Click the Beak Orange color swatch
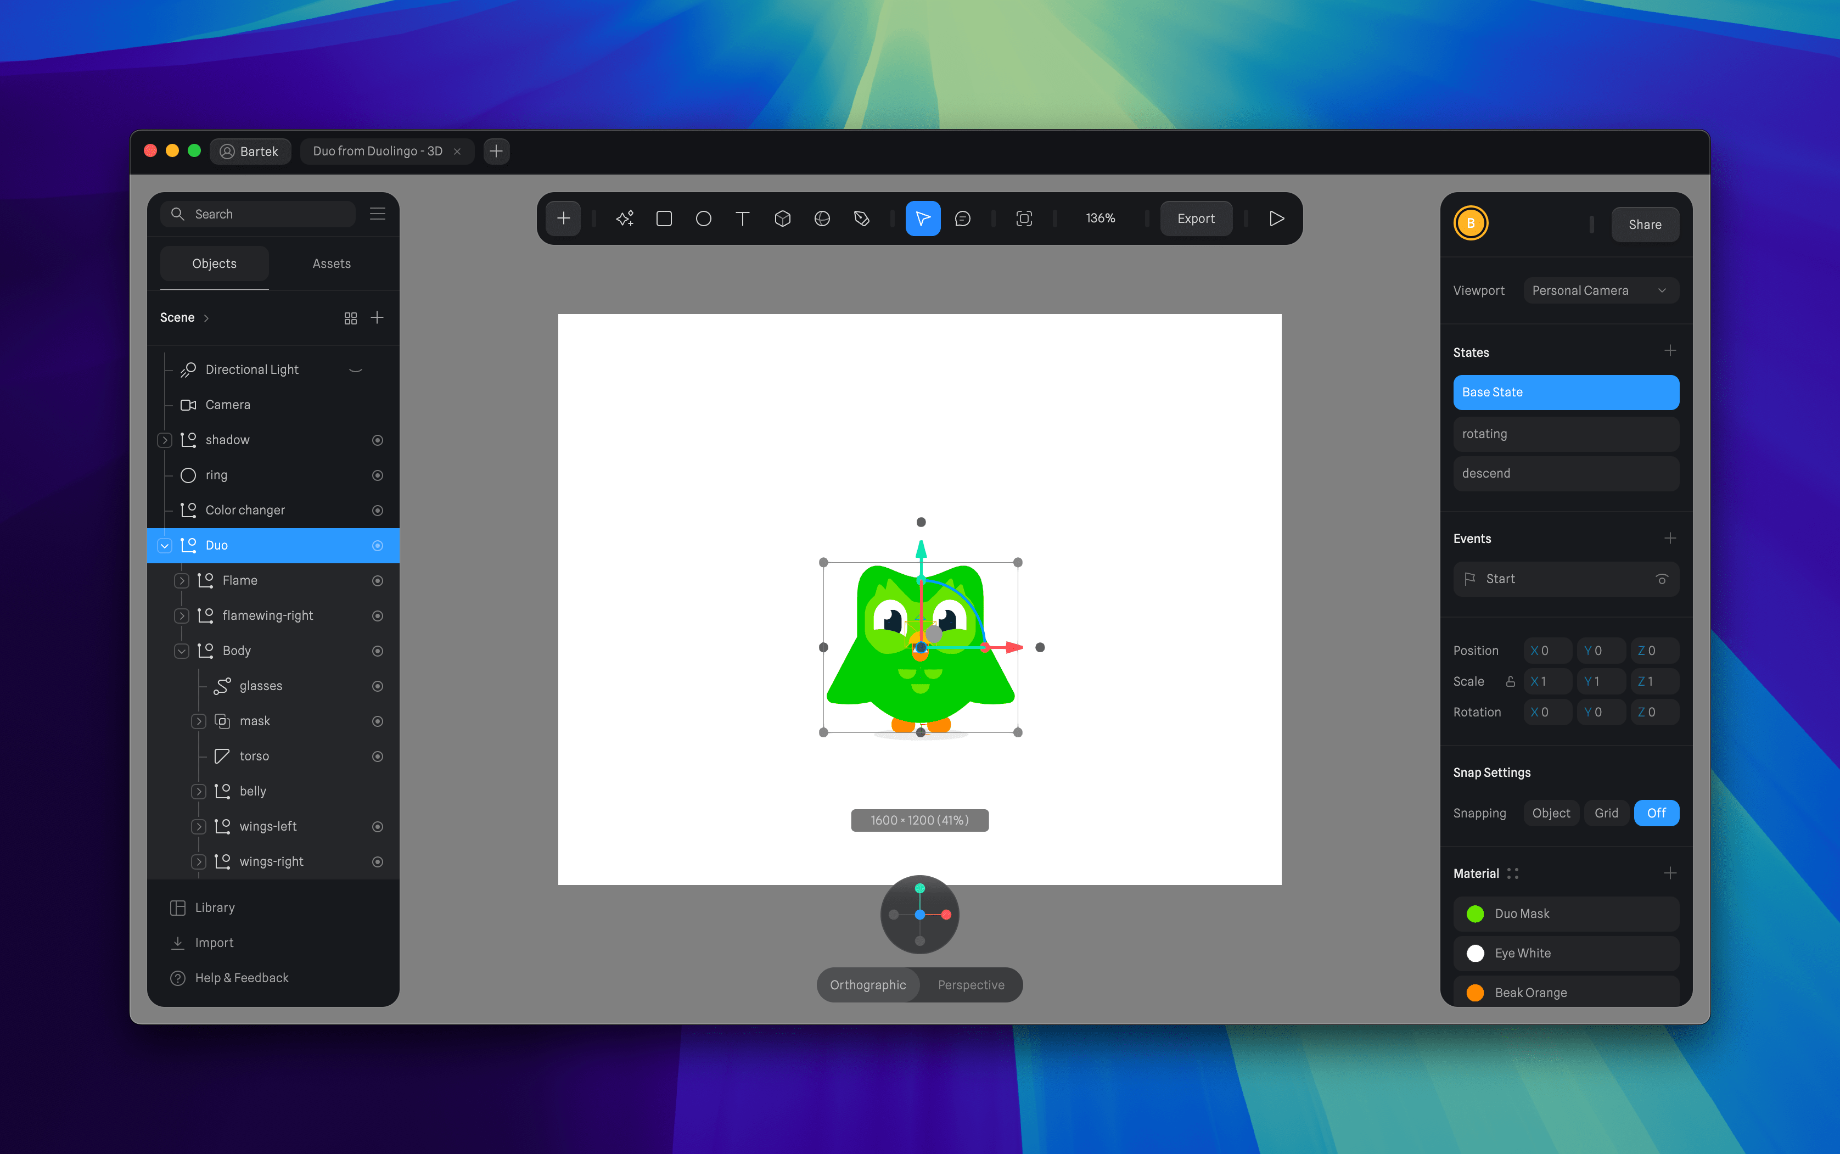The image size is (1840, 1154). click(x=1475, y=993)
